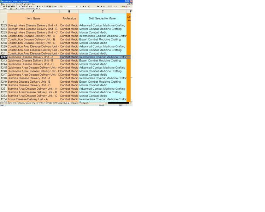This screenshot has height=212, width=265.
Task: Toggle Underline formatting
Action: (88, 6)
